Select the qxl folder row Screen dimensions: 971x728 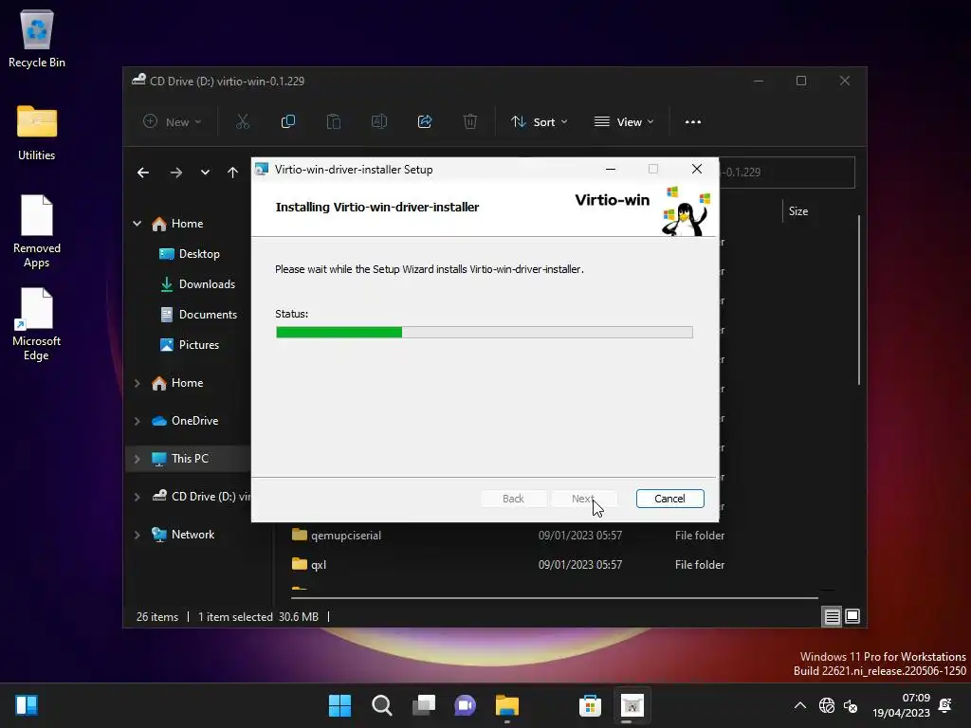coord(506,565)
